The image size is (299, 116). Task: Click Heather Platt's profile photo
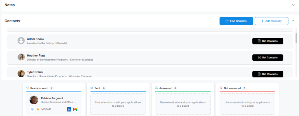coord(21,57)
